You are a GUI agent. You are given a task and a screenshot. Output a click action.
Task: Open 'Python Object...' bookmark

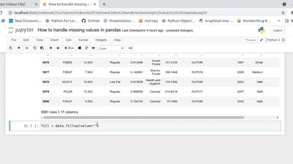pos(179,21)
